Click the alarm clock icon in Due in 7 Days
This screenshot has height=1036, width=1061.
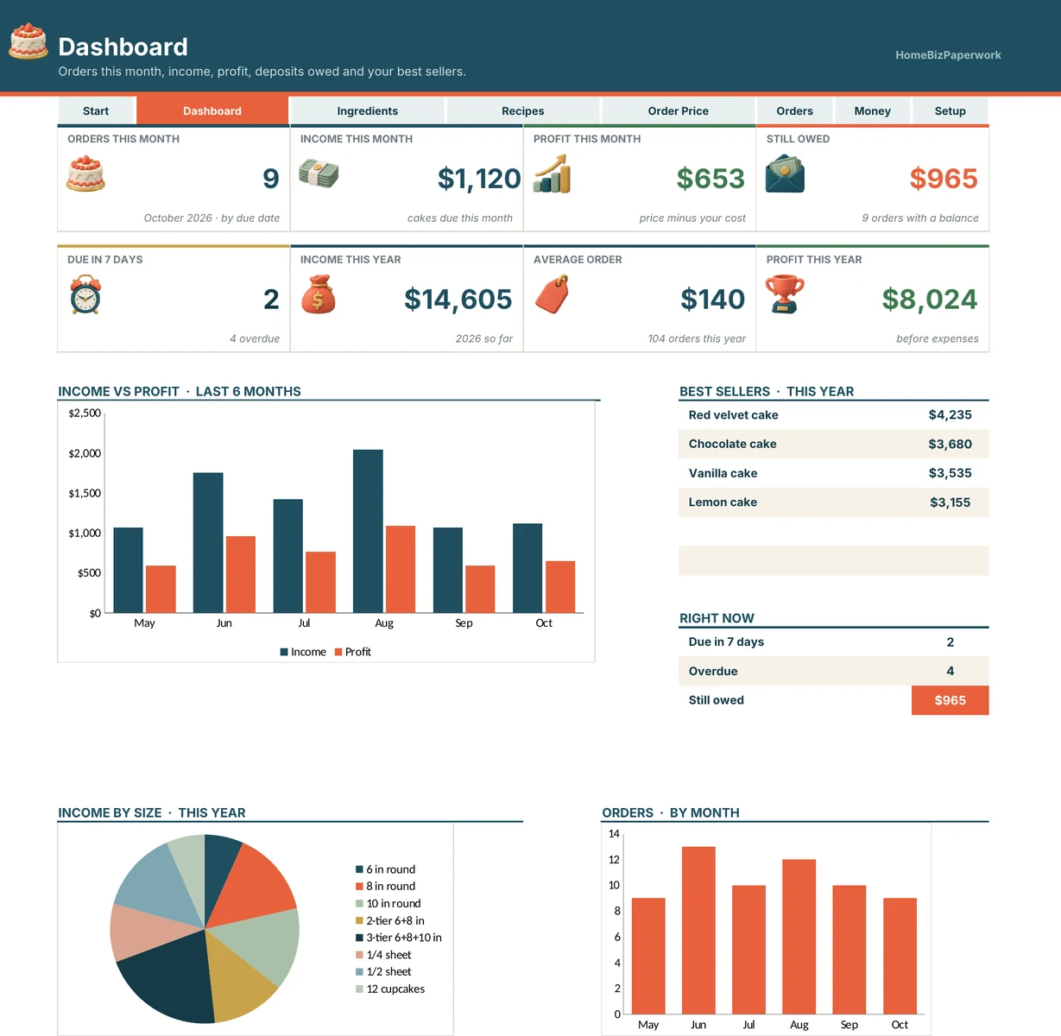[85, 294]
